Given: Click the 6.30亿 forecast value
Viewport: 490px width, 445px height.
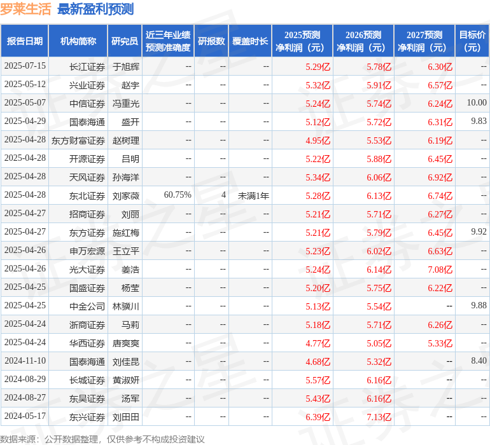Looking at the screenshot, I should [x=440, y=67].
